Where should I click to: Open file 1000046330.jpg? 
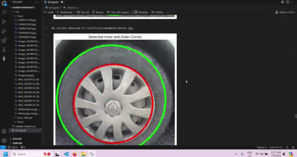tap(27, 33)
